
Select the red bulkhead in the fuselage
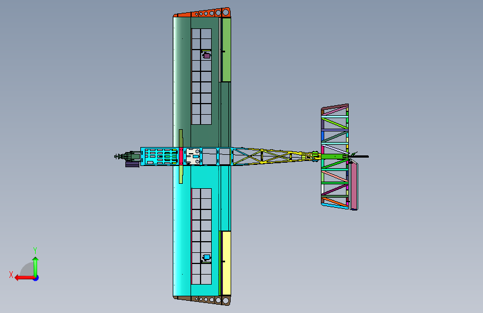pyautogui.click(x=181, y=156)
